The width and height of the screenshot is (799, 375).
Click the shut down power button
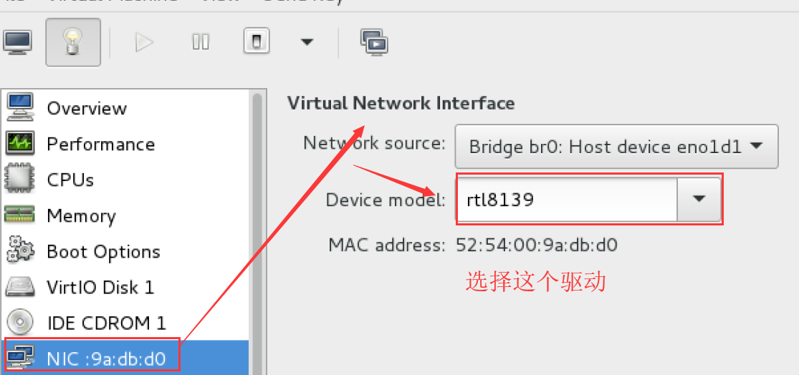pyautogui.click(x=257, y=42)
